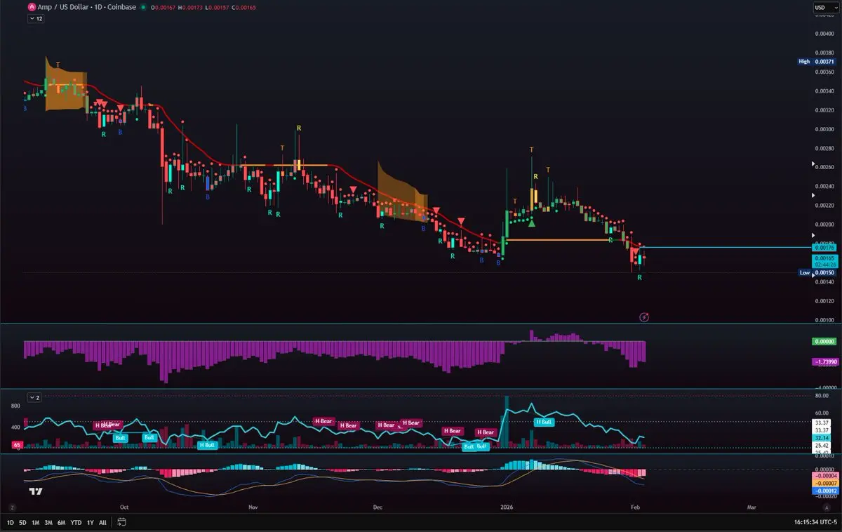Click the 32.34 cyan value label
The height and width of the screenshot is (532, 842).
pyautogui.click(x=820, y=437)
